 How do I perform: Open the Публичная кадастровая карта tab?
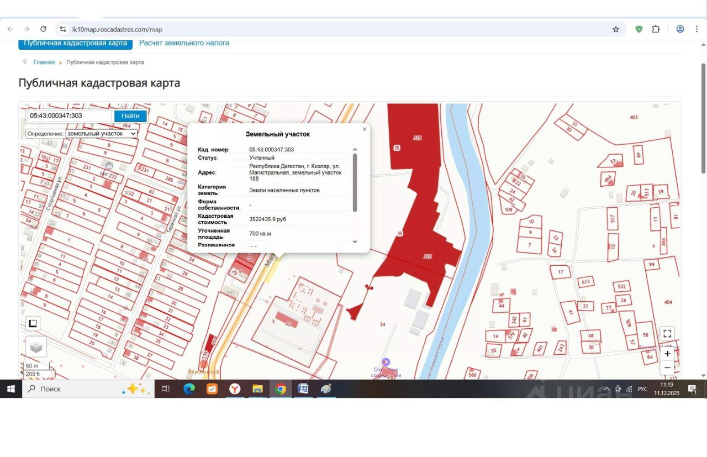(x=75, y=43)
